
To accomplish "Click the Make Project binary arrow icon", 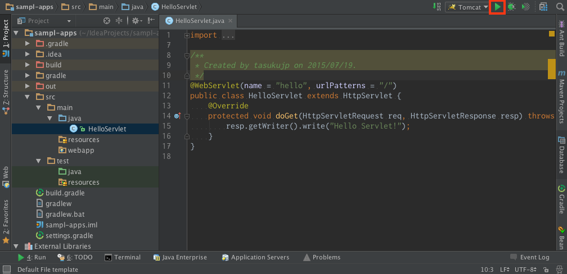I will (x=436, y=7).
